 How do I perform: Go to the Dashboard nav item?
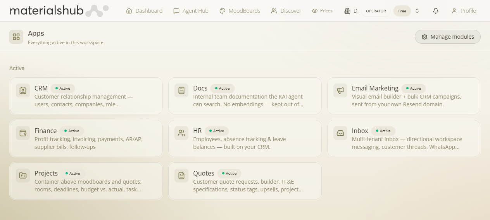[145, 11]
